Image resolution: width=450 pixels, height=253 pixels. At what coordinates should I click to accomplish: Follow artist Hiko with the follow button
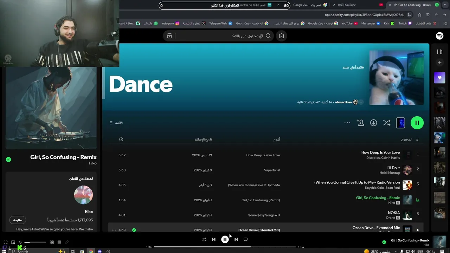(x=18, y=220)
